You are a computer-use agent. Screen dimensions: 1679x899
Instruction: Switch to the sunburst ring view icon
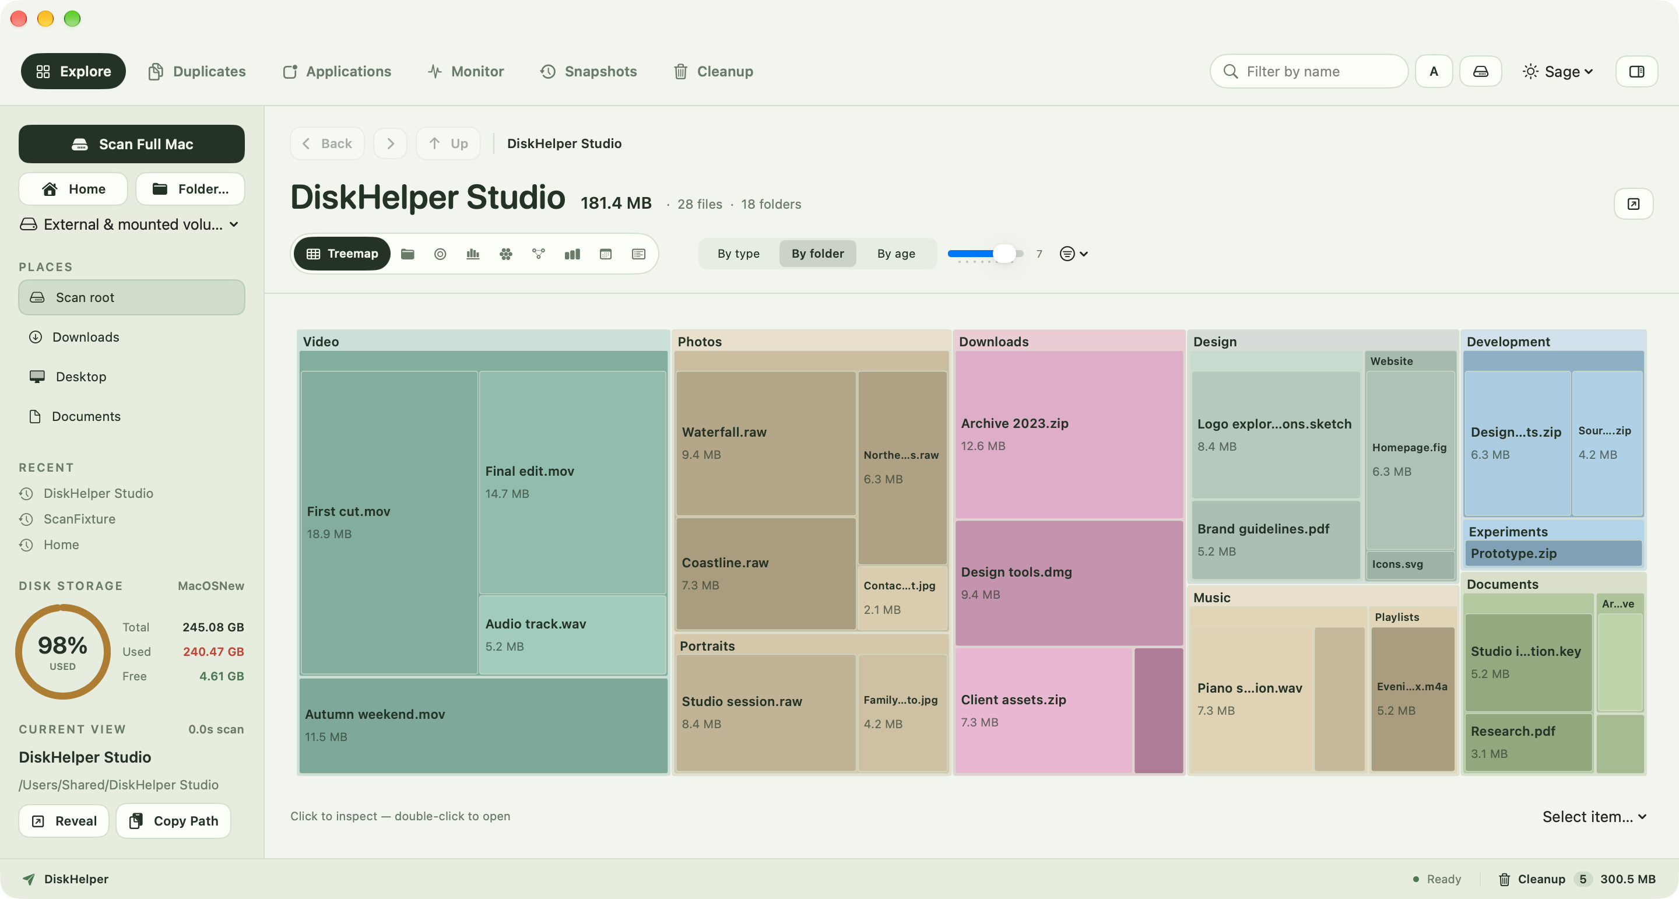pyautogui.click(x=440, y=254)
